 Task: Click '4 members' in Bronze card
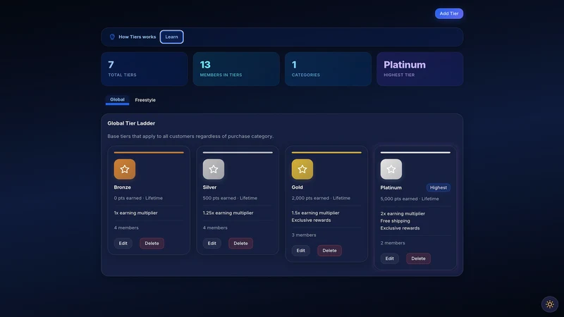click(126, 228)
